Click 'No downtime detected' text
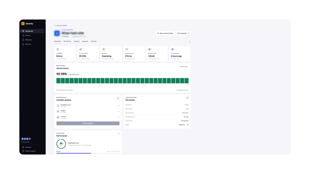The image size is (310, 174). (183, 90)
